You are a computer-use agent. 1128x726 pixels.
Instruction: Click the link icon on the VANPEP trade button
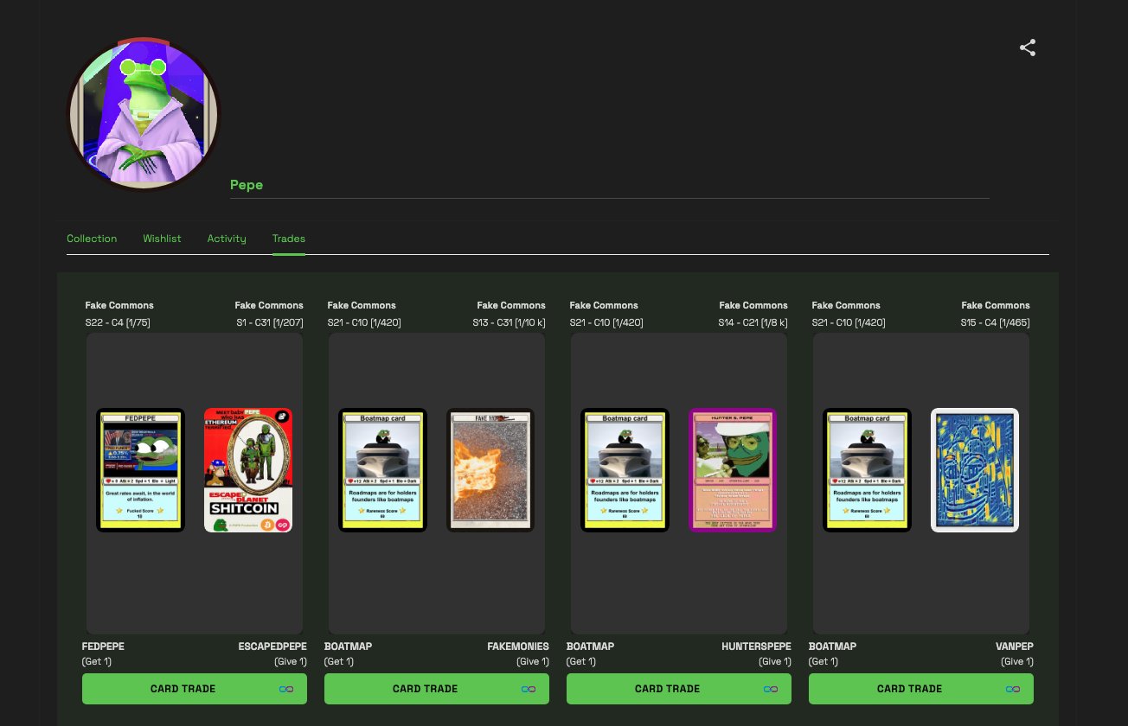click(x=1013, y=689)
